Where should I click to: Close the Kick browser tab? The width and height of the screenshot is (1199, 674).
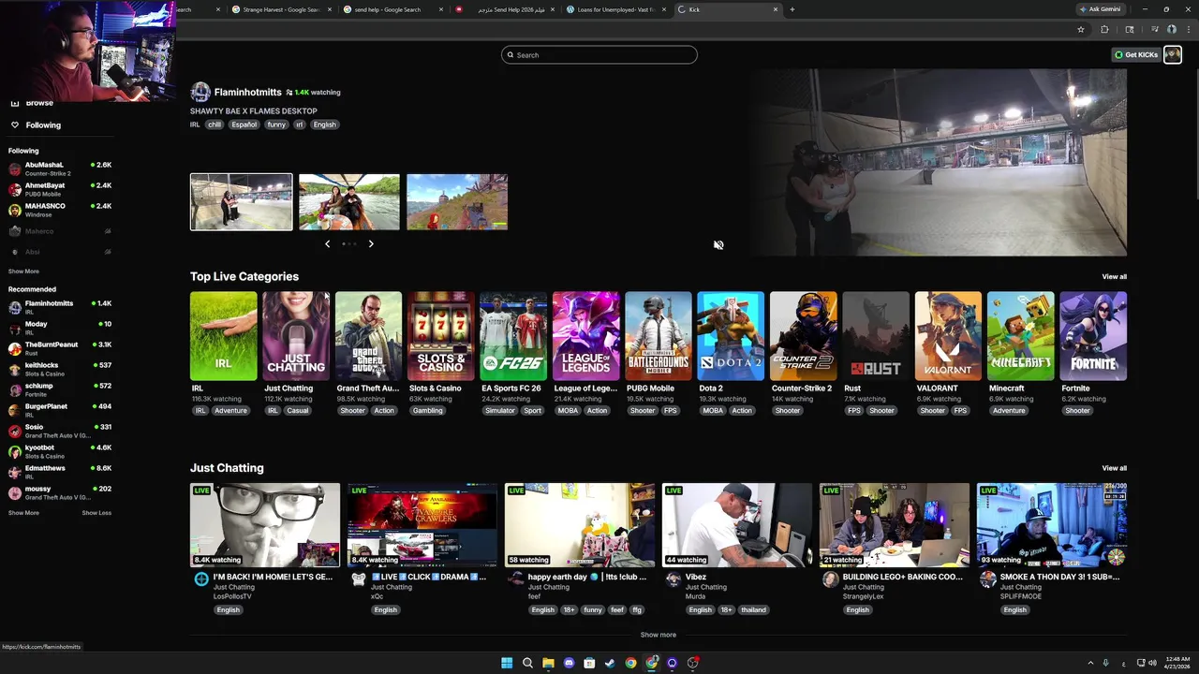pyautogui.click(x=776, y=9)
